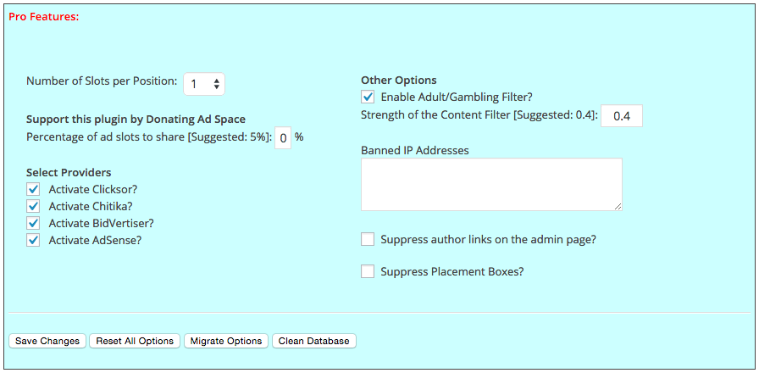This screenshot has height=373, width=759.
Task: Click the Banned IP text area resize handle
Action: pos(618,206)
